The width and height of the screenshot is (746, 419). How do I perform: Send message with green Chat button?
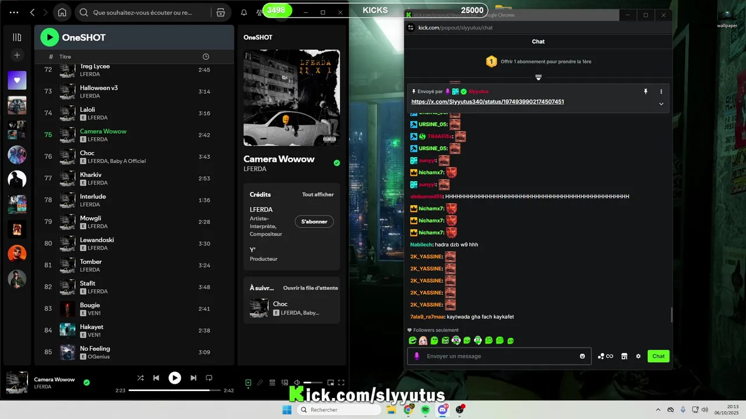659,356
